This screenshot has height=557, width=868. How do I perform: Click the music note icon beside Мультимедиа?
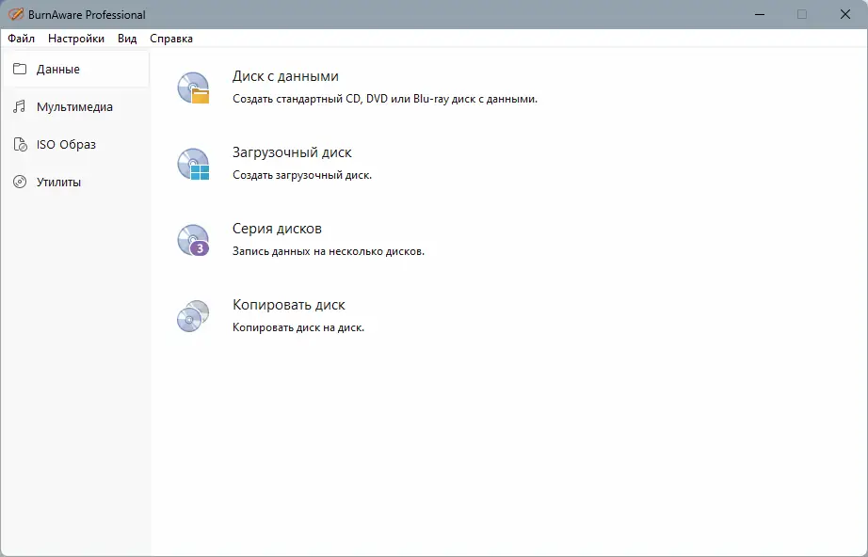pyautogui.click(x=20, y=106)
